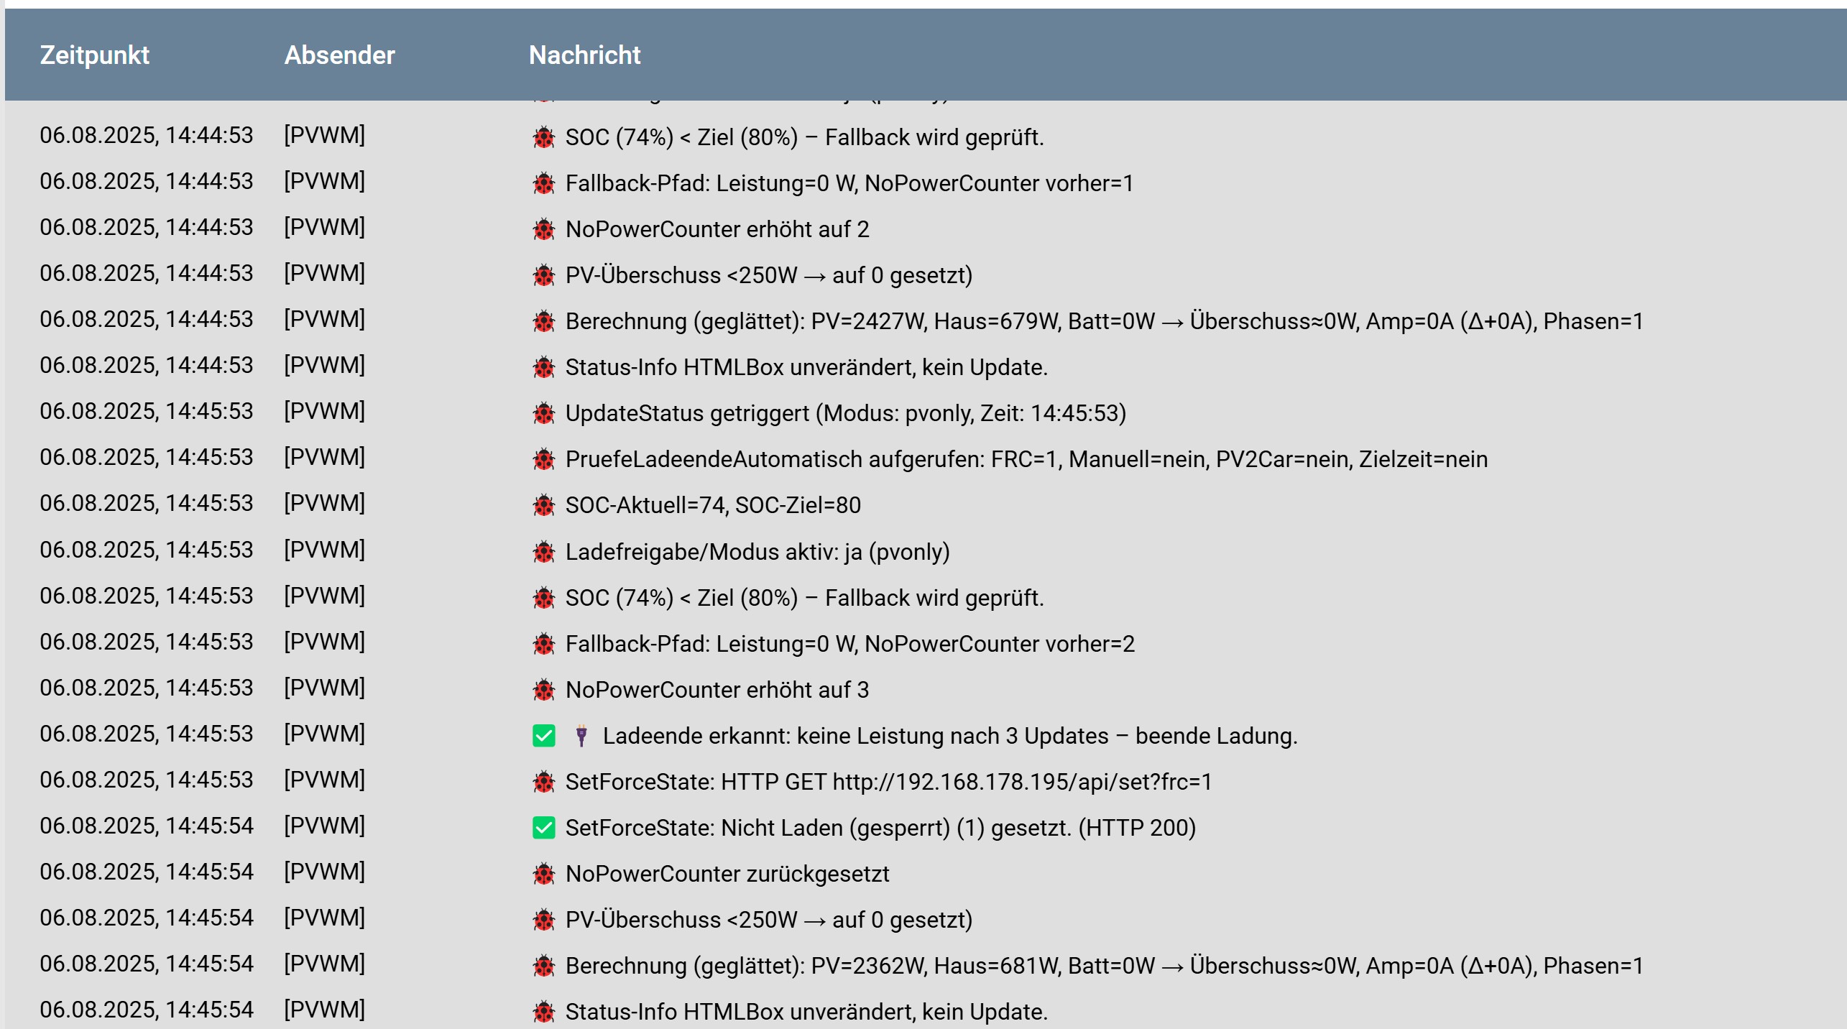
Task: Click the green checkmark on the "Ladeende erkannt" row
Action: [x=544, y=737]
